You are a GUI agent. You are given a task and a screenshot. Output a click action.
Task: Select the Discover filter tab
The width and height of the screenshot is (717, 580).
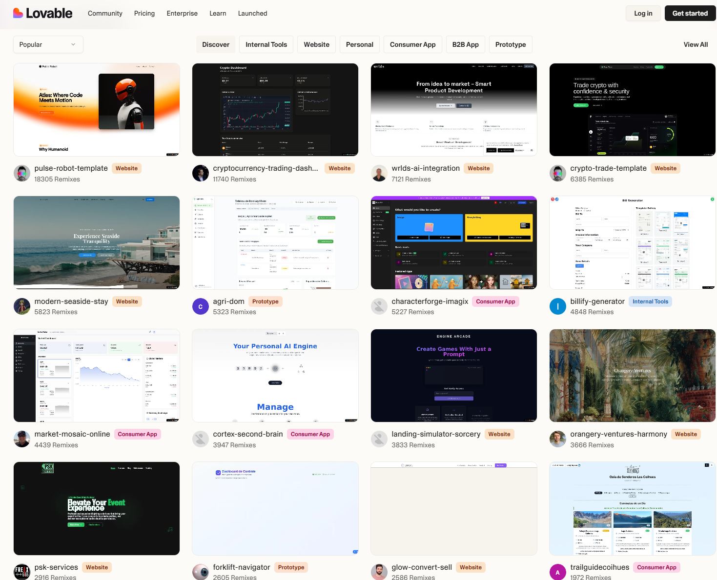pos(216,44)
